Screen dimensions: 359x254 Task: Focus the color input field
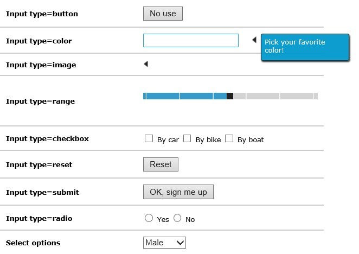(x=191, y=41)
